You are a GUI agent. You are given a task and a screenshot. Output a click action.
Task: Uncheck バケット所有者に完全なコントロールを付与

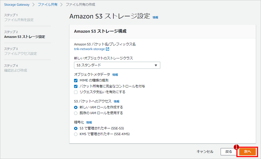click(x=76, y=86)
